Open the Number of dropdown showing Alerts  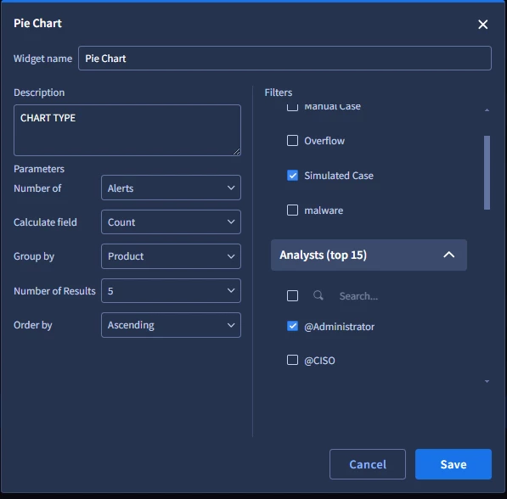(x=171, y=188)
